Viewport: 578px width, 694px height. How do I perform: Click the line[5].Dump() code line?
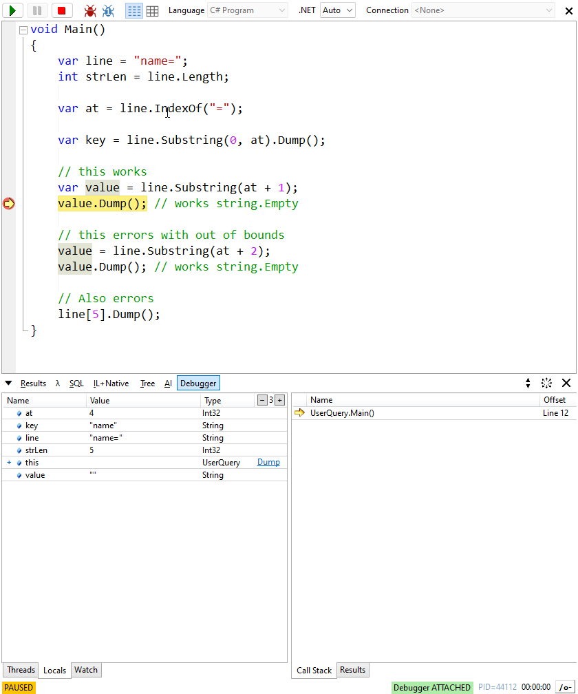109,314
